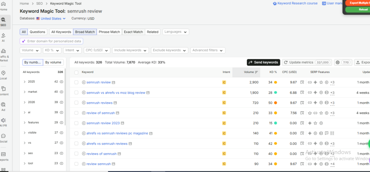Switch to Phrase Match tab
The width and height of the screenshot is (370, 172).
coord(109,32)
